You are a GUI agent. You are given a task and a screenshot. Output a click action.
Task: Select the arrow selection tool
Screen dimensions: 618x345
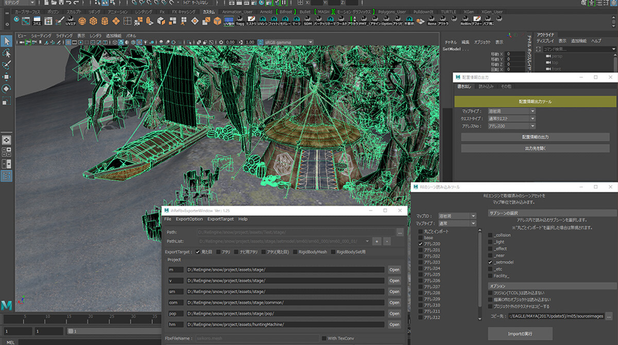coord(7,41)
